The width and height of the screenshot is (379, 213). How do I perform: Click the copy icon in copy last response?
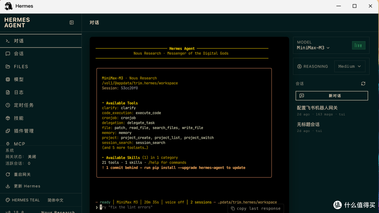pos(233,208)
